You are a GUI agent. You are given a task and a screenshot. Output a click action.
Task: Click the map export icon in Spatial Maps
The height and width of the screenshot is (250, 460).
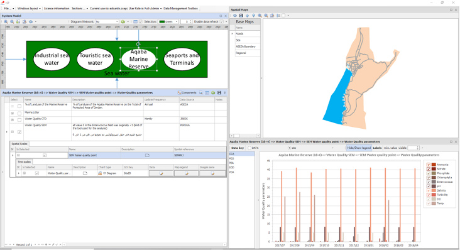(272, 16)
